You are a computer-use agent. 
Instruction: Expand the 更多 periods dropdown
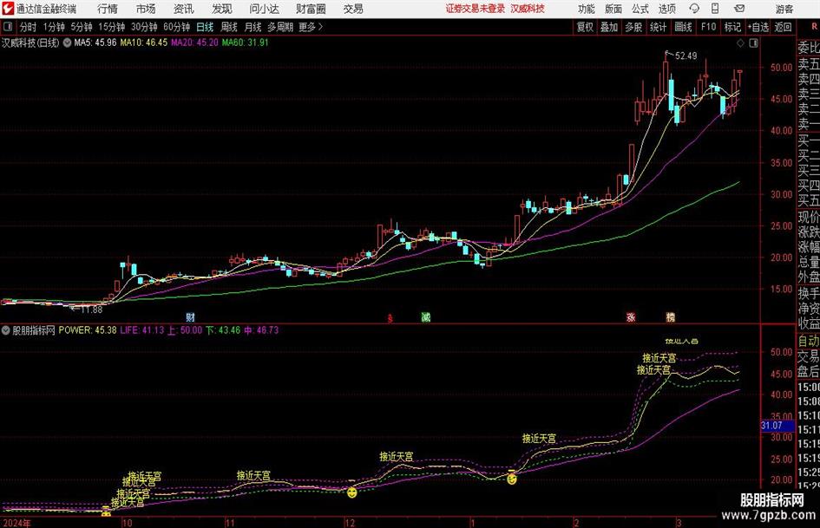pos(311,27)
